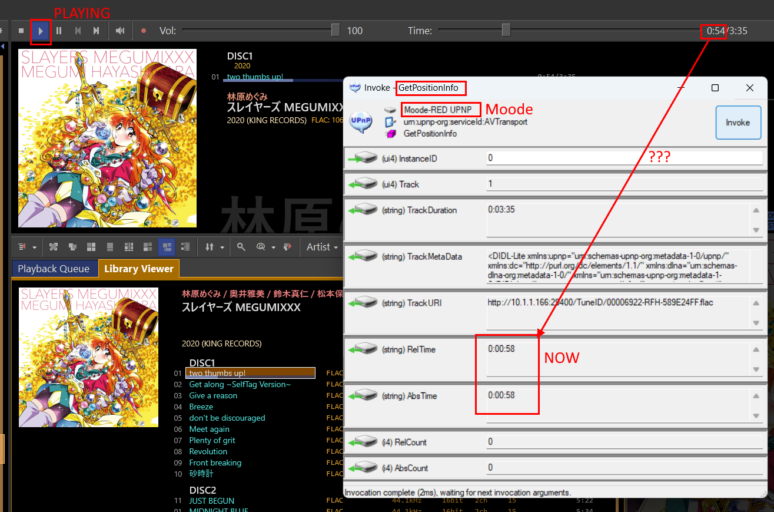The image size is (774, 512).
Task: Go back to the previous track
Action: coord(78,31)
